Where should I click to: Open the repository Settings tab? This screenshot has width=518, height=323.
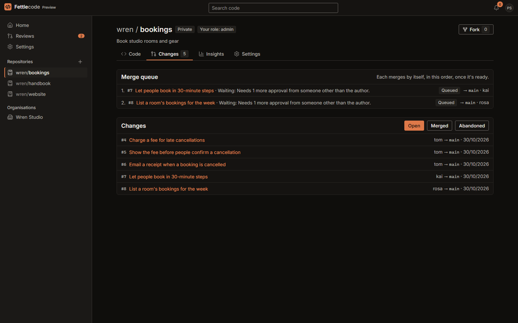pyautogui.click(x=247, y=54)
